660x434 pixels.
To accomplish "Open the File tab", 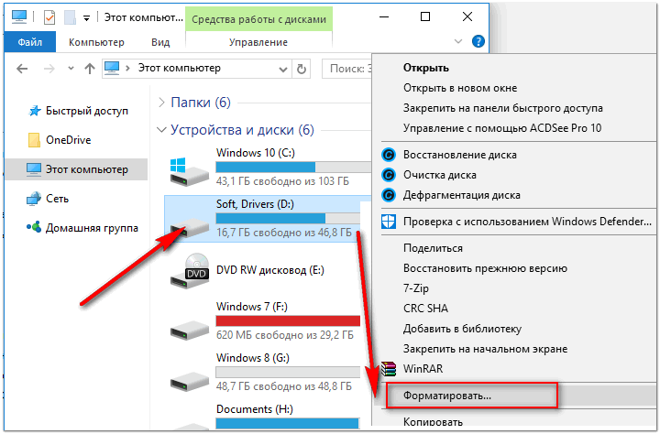I will [x=30, y=42].
